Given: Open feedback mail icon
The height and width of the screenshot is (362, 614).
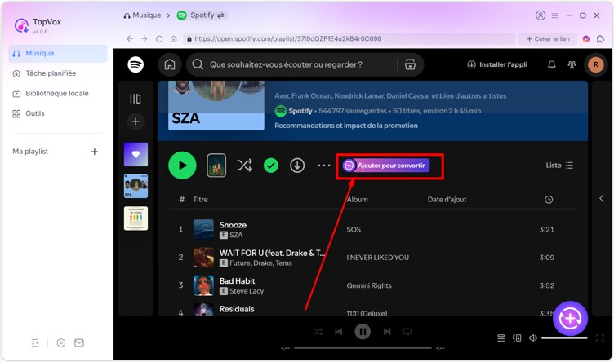Looking at the screenshot, I should click(x=79, y=343).
